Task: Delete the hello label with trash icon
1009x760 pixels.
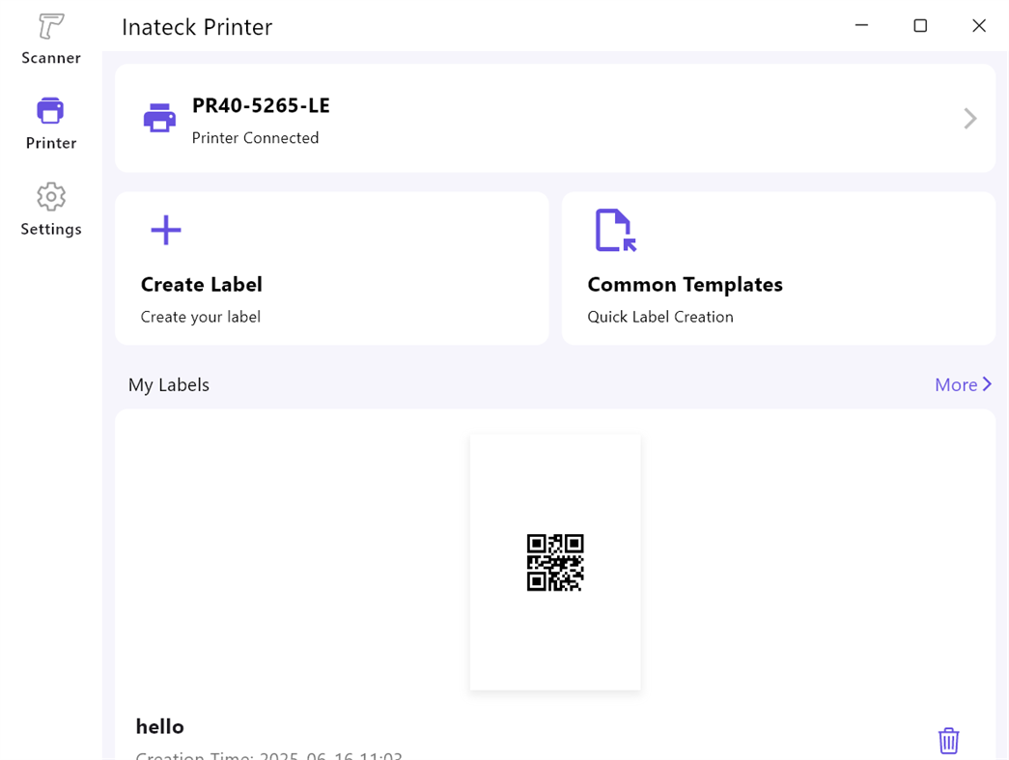Action: pyautogui.click(x=948, y=740)
